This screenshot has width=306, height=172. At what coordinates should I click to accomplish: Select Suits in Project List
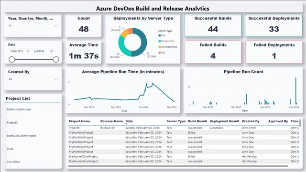point(10,149)
